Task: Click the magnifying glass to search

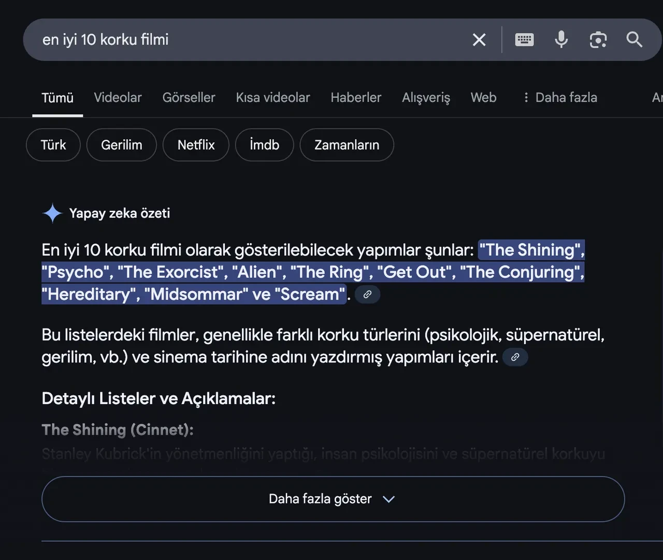Action: click(634, 39)
